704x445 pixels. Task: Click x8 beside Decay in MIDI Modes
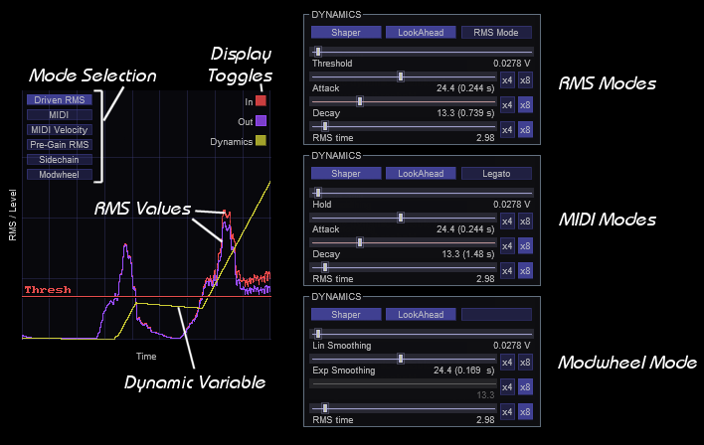point(525,245)
